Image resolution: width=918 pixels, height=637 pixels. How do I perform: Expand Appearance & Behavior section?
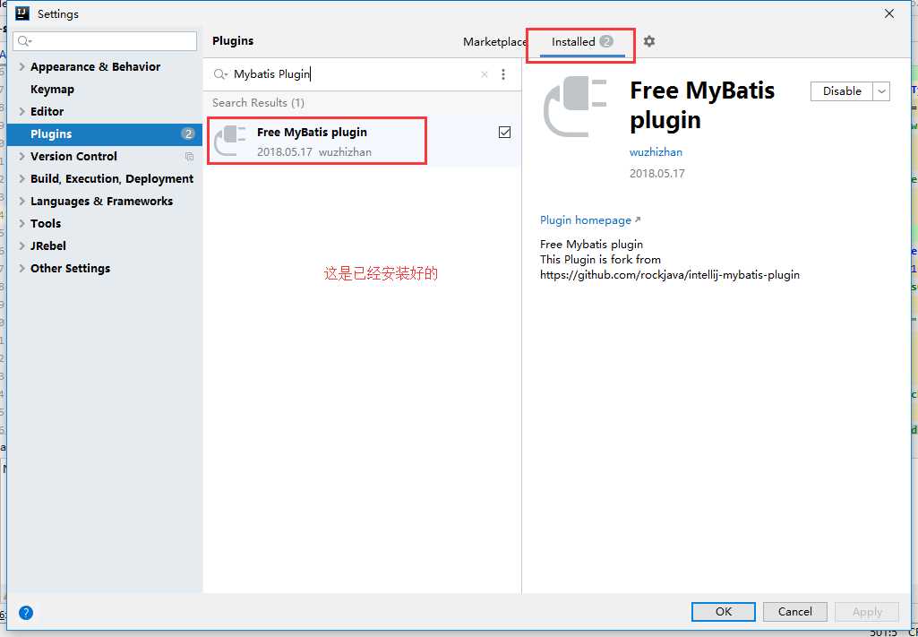(x=21, y=66)
